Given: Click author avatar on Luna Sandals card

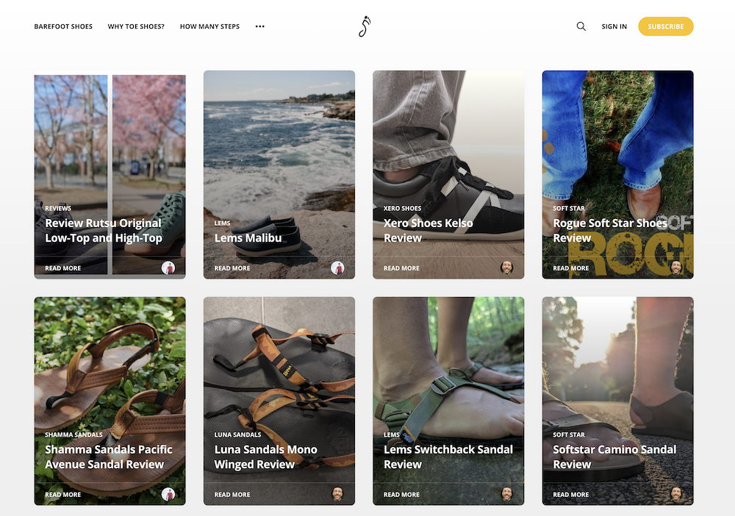Looking at the screenshot, I should coord(337,494).
